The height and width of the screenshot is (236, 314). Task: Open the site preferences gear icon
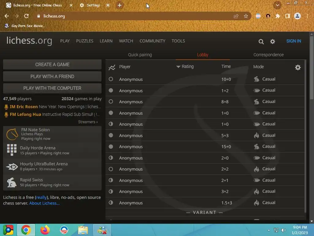coord(273,41)
